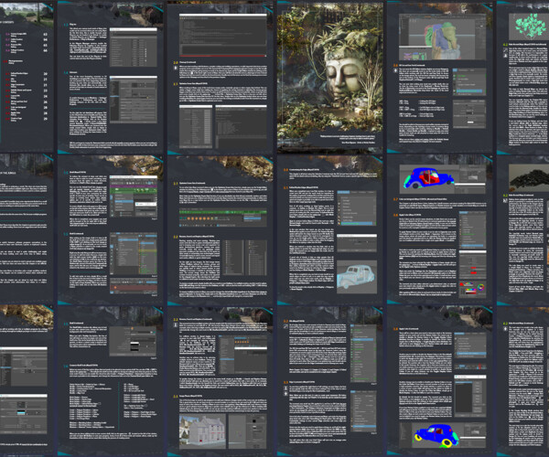549x457 pixels.
Task: Select the purple and green shelf screenshot
Action: (134, 197)
